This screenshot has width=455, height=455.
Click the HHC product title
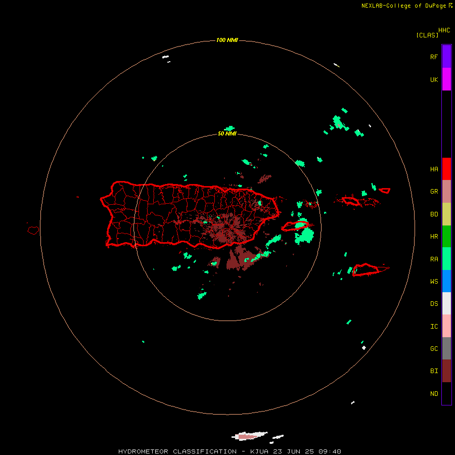pos(444,30)
